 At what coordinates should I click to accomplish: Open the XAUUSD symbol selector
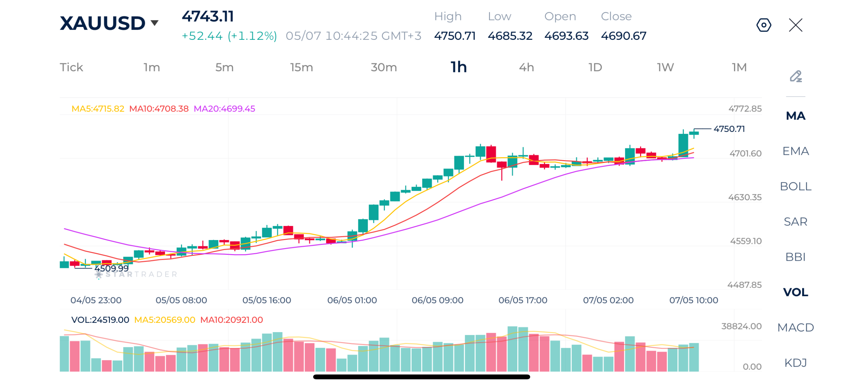(102, 23)
